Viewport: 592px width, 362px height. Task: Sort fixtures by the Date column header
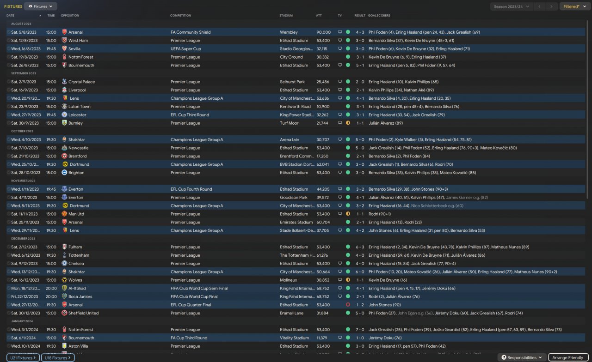pos(10,16)
